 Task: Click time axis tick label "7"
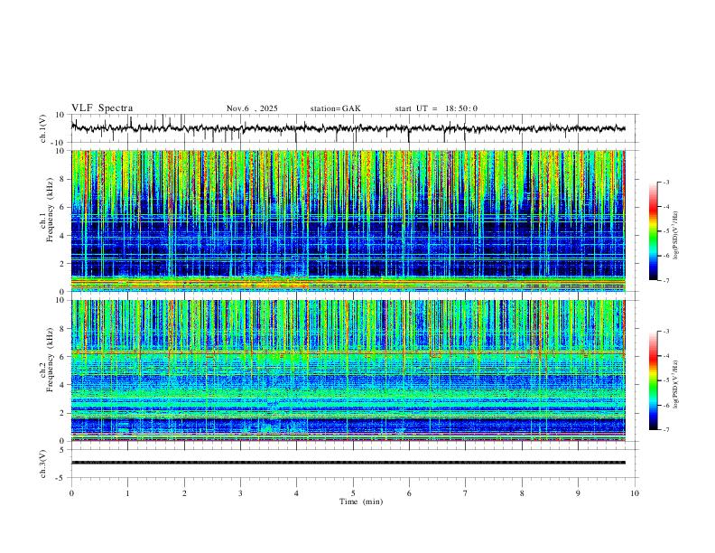[466, 493]
